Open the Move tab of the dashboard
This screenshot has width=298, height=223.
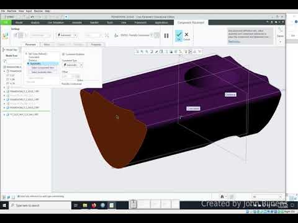click(47, 45)
